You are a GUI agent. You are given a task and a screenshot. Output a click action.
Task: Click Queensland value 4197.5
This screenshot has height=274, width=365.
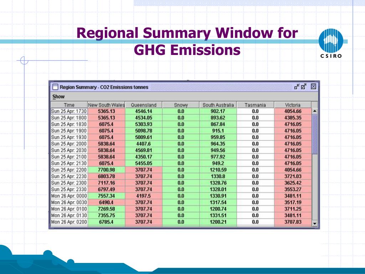tap(144, 196)
